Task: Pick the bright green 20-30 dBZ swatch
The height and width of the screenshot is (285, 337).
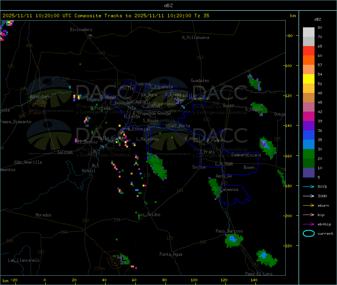Action: click(309, 154)
